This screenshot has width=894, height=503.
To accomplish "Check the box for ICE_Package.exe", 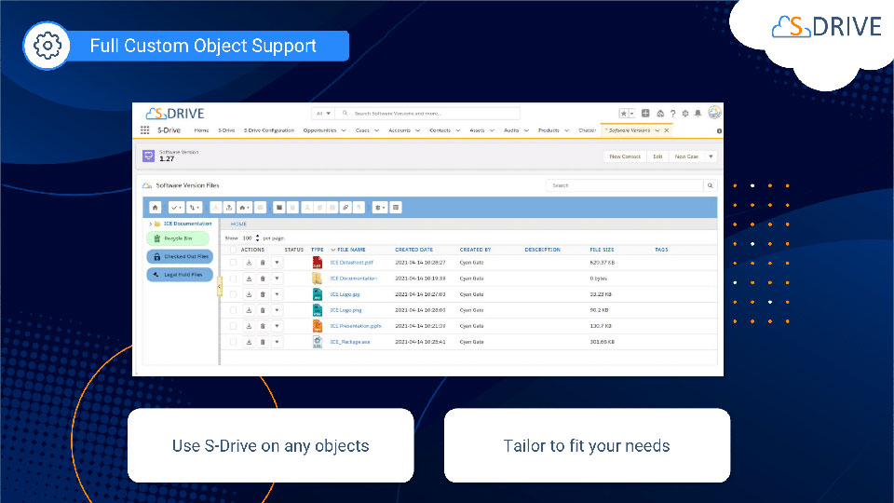I will point(233,342).
